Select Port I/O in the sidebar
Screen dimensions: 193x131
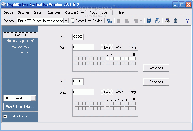(x=20, y=35)
